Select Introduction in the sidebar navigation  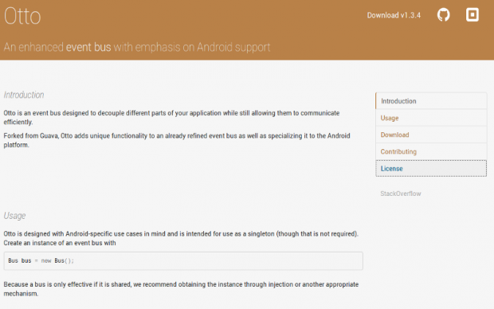tap(431, 101)
